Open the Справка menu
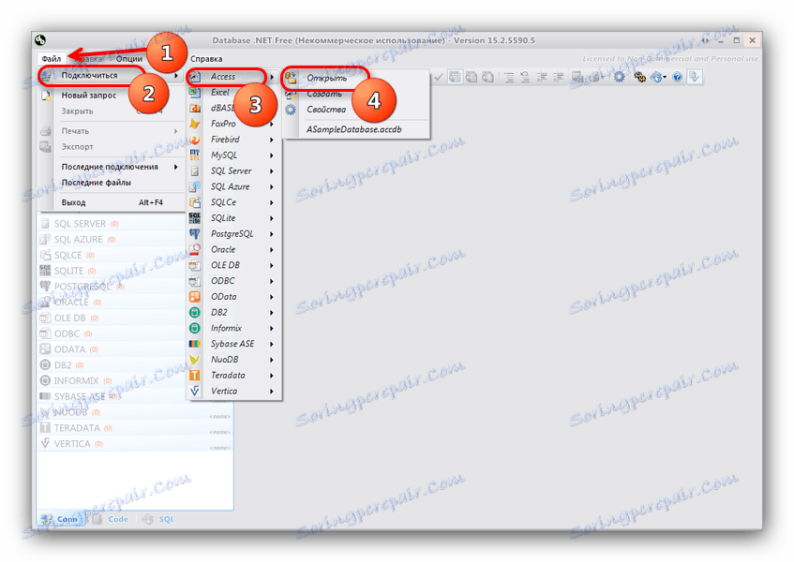The image size is (794, 562). 206,59
